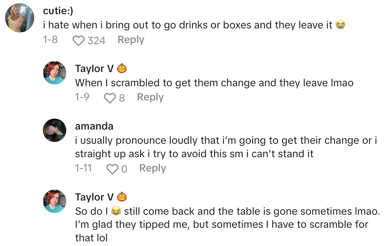
Task: Heart amanda's comment with 0 likes
Action: click(x=112, y=169)
